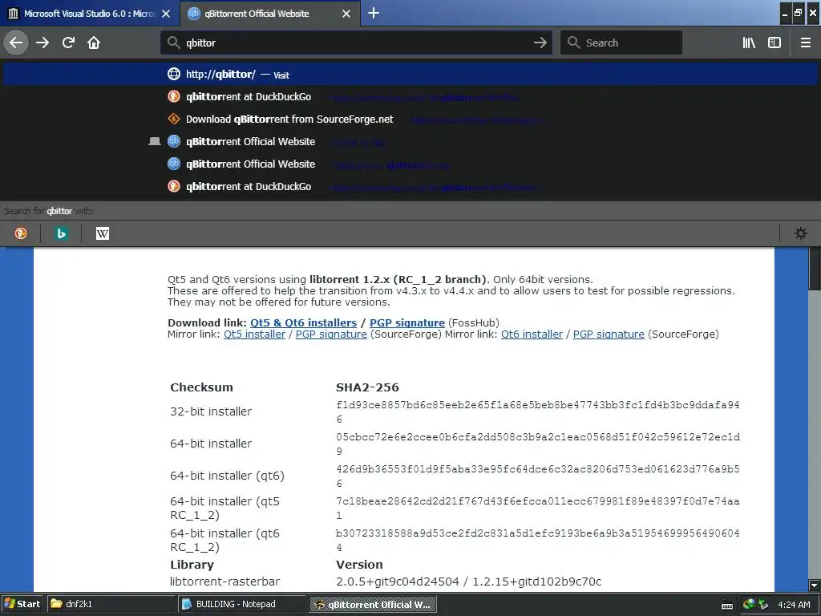Click the libtorrent-rasterbar library row
This screenshot has width=821, height=616.
point(224,582)
